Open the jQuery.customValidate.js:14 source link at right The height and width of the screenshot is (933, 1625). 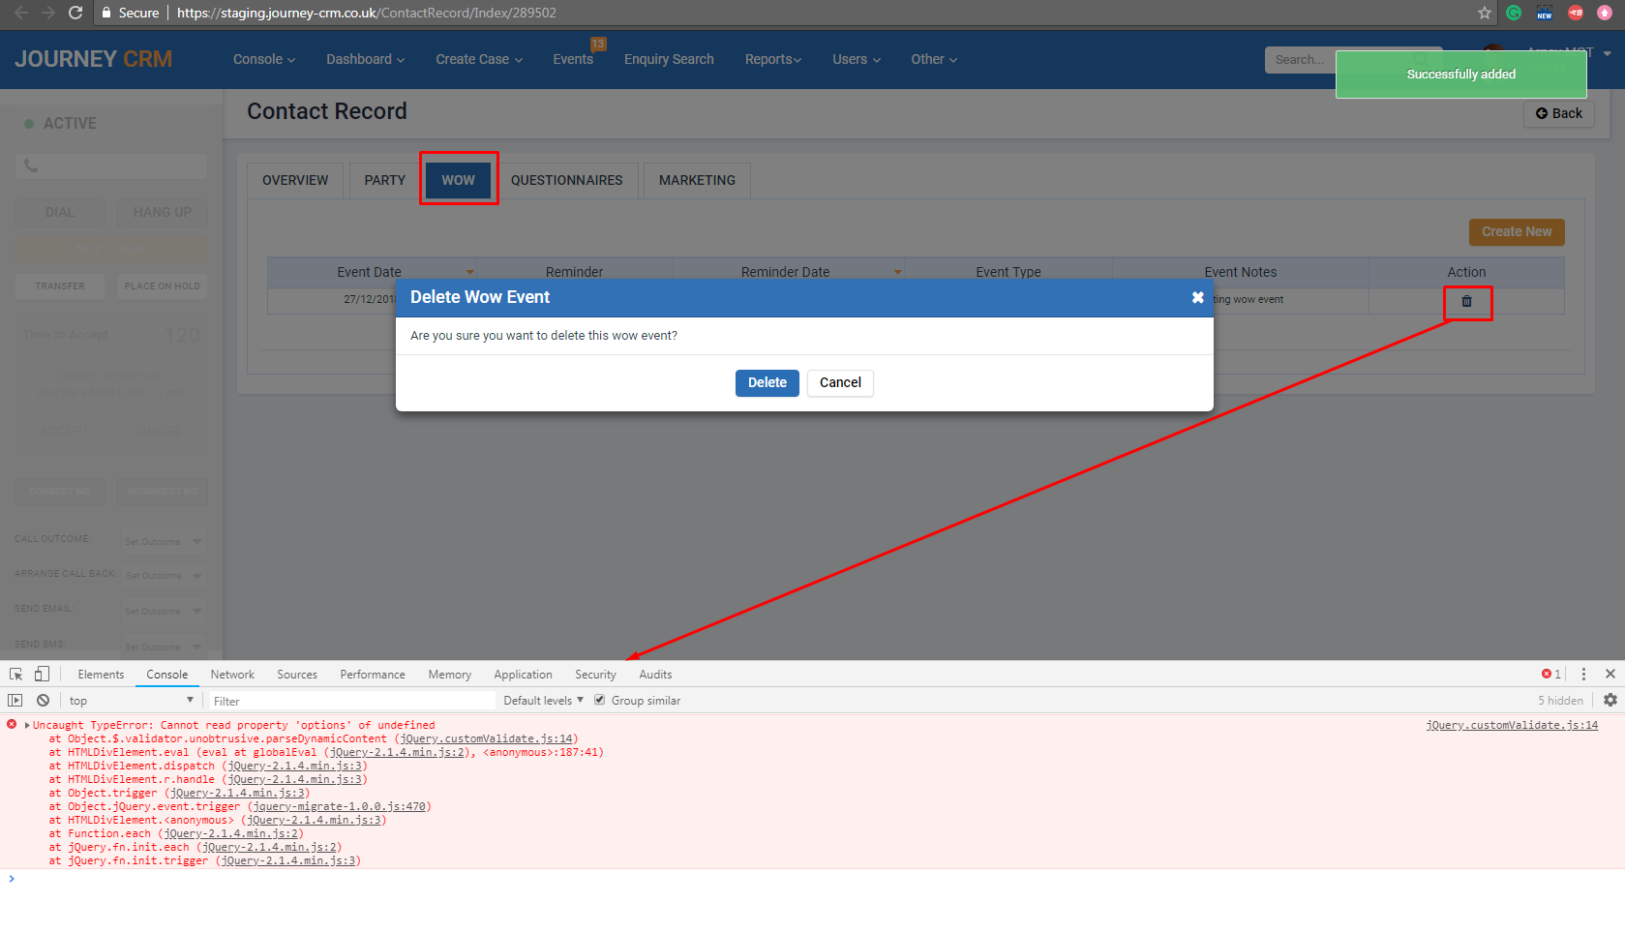pos(1512,725)
